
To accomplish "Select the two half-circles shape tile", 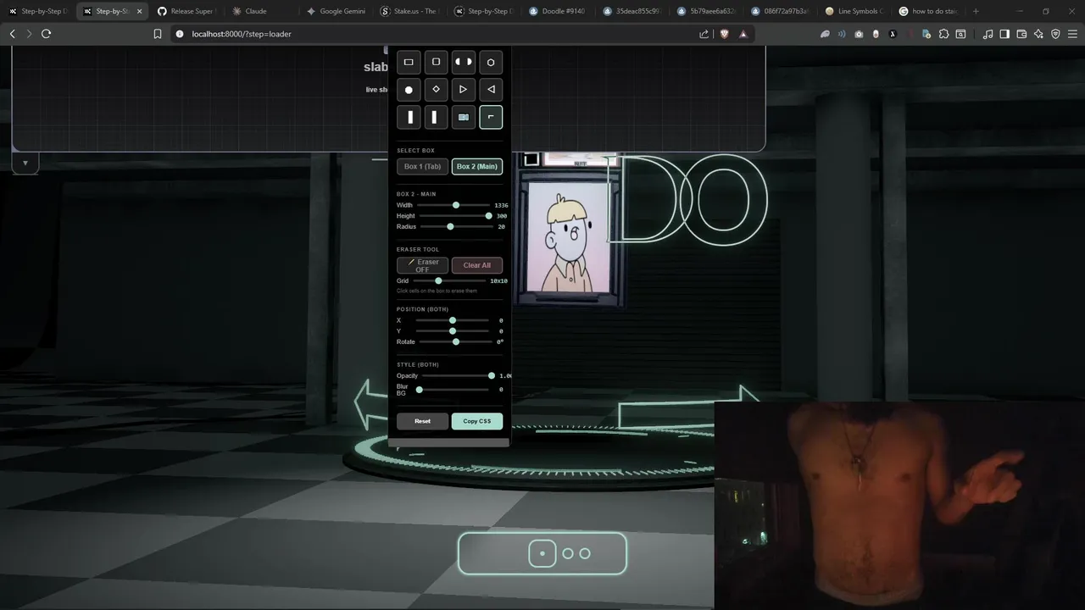I will pos(463,62).
